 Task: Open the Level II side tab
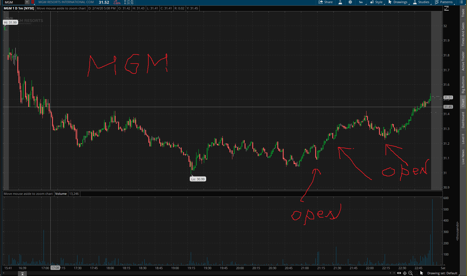click(463, 138)
